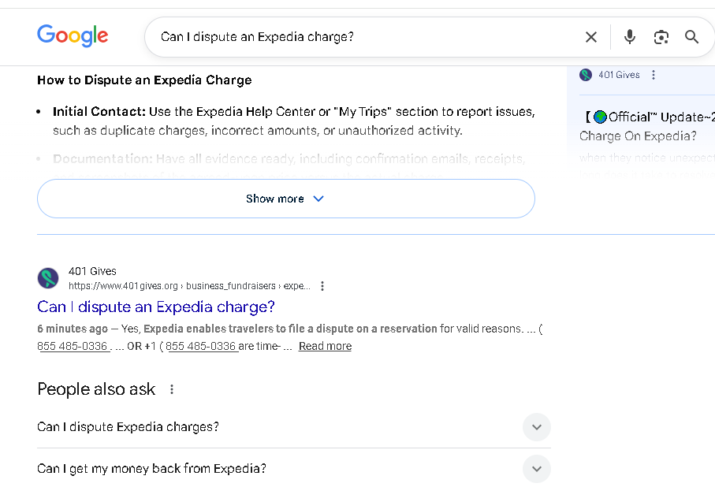715x487 pixels.
Task: Click the 401 Gives favicon in the sidebar
Action: coord(586,74)
